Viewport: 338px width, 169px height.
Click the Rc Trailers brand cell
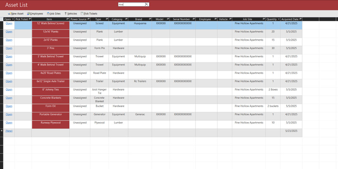click(x=140, y=83)
